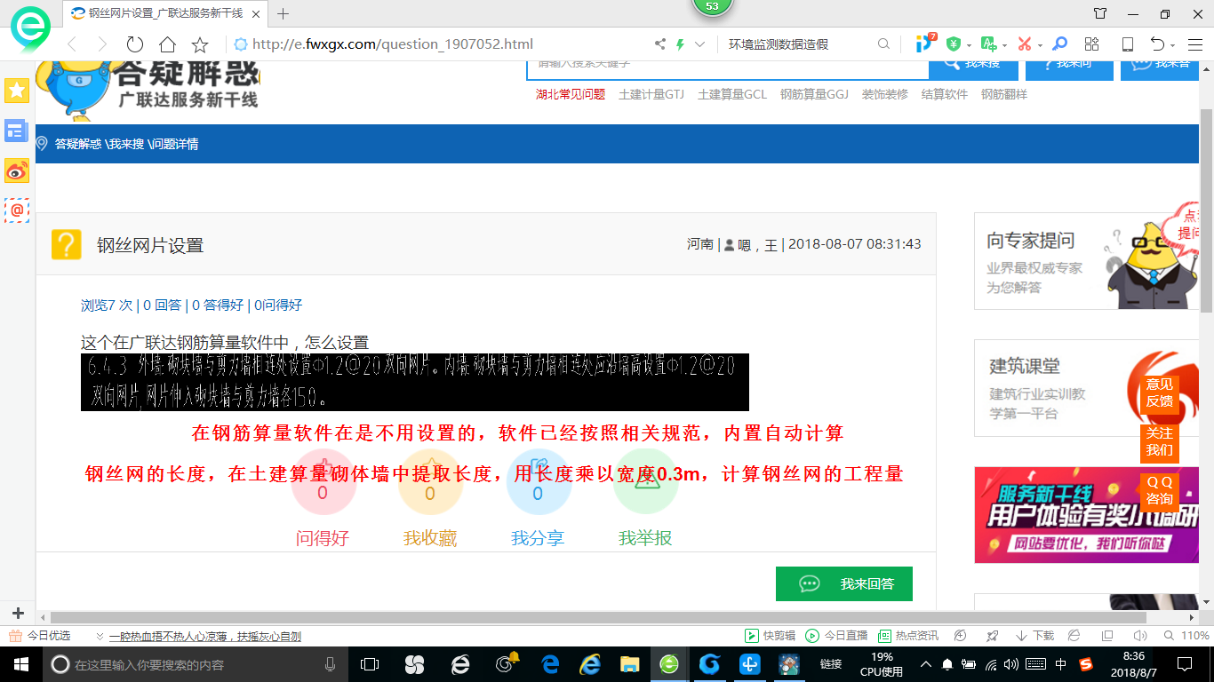Click the browser forward arrow

pyautogui.click(x=102, y=44)
